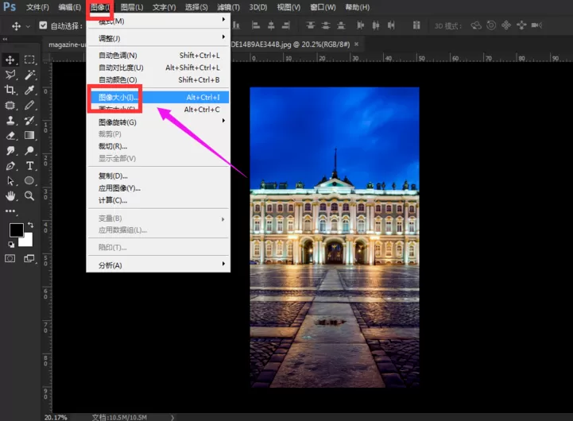This screenshot has height=421, width=573.
Task: Select the Zoom magnifier tool
Action: (x=29, y=195)
